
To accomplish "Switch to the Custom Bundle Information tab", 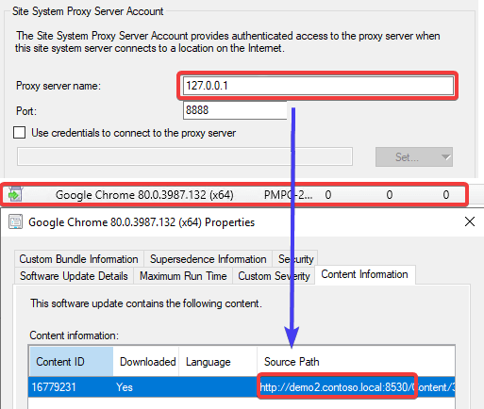I will 78,259.
